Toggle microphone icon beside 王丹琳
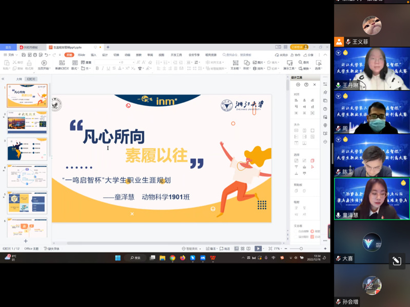 pos(338,85)
